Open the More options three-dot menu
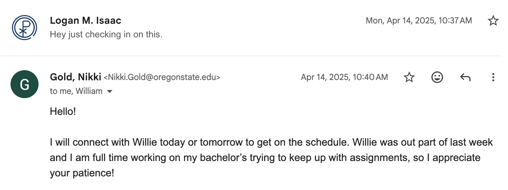This screenshot has width=508, height=190. click(493, 77)
